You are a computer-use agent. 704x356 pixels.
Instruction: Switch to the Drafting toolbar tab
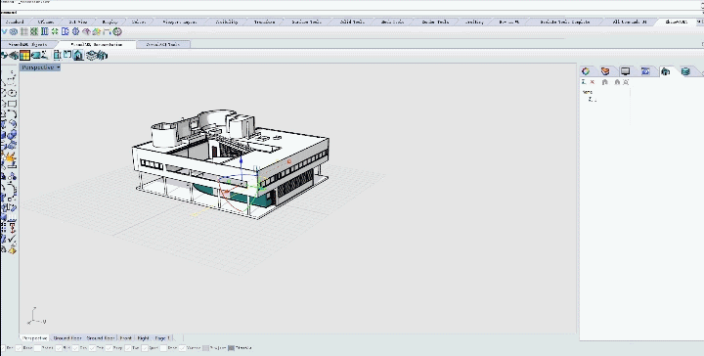click(x=473, y=22)
